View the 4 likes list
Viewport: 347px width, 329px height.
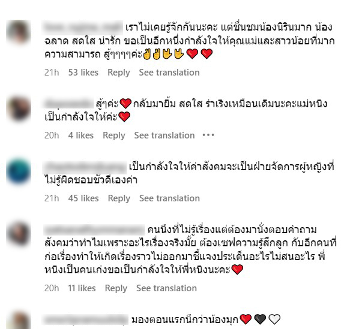click(x=81, y=135)
